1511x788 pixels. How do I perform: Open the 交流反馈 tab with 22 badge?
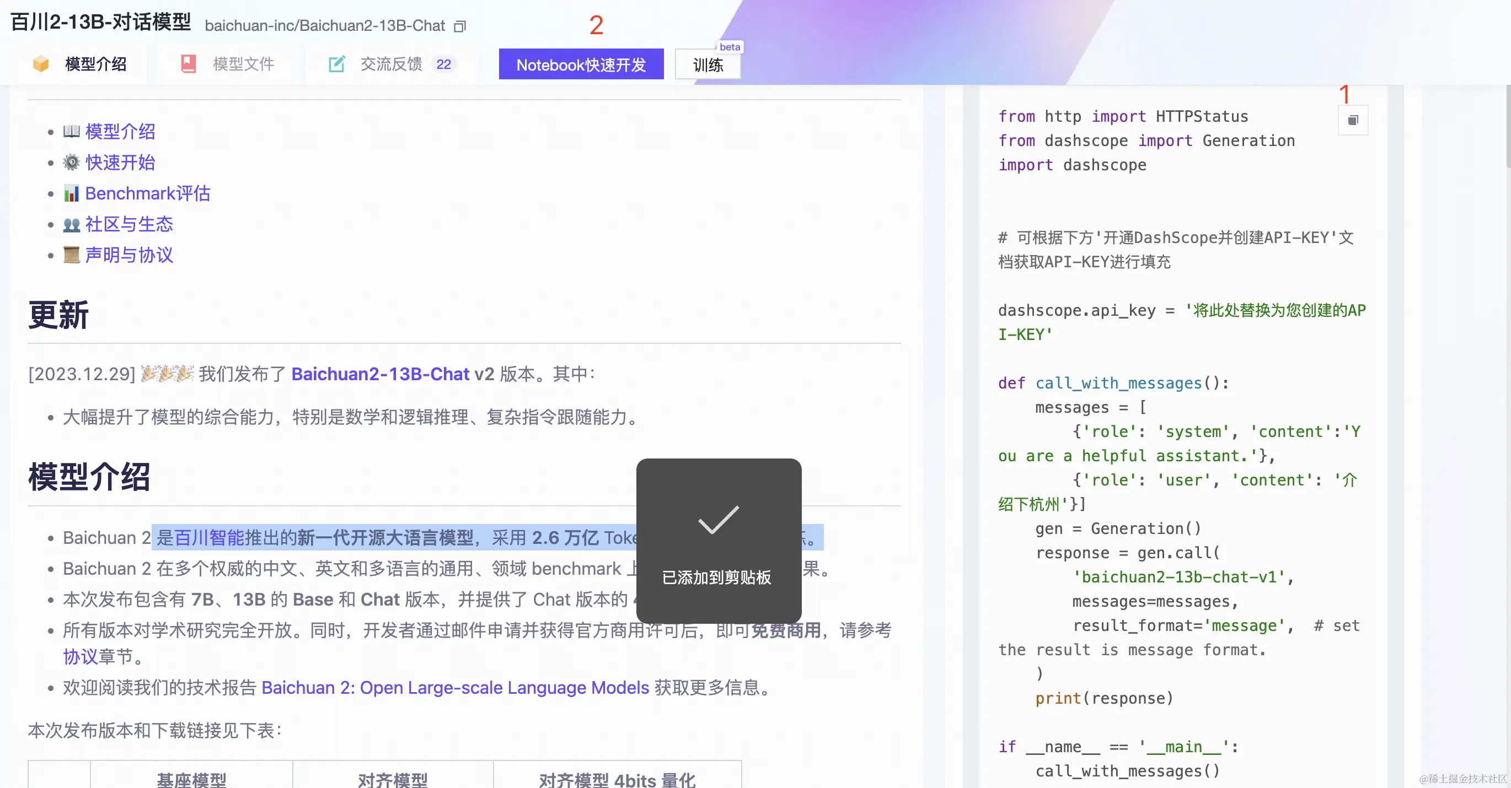pyautogui.click(x=391, y=64)
